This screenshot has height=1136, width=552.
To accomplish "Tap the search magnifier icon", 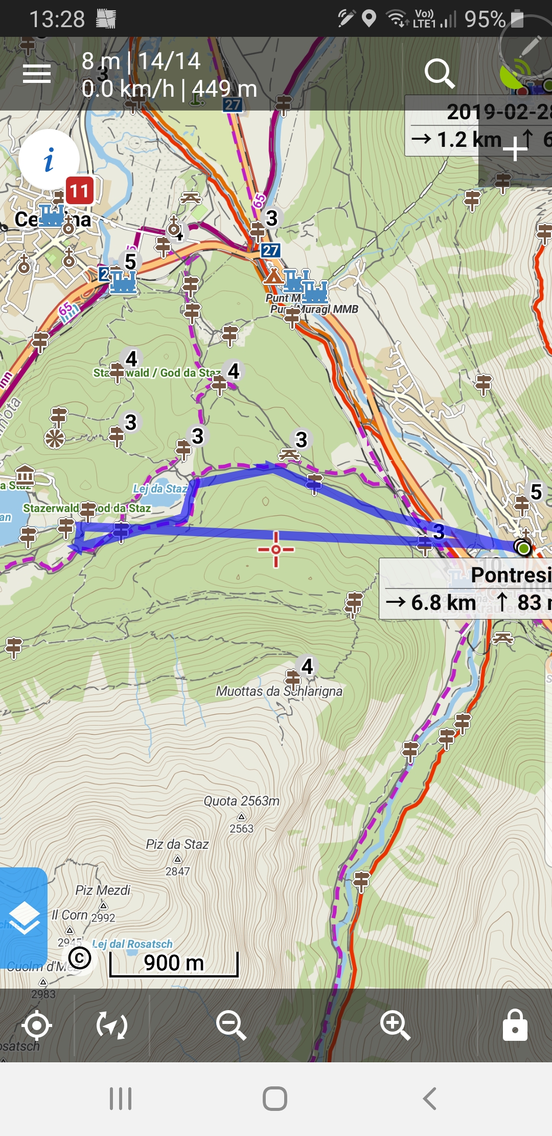I will [440, 74].
